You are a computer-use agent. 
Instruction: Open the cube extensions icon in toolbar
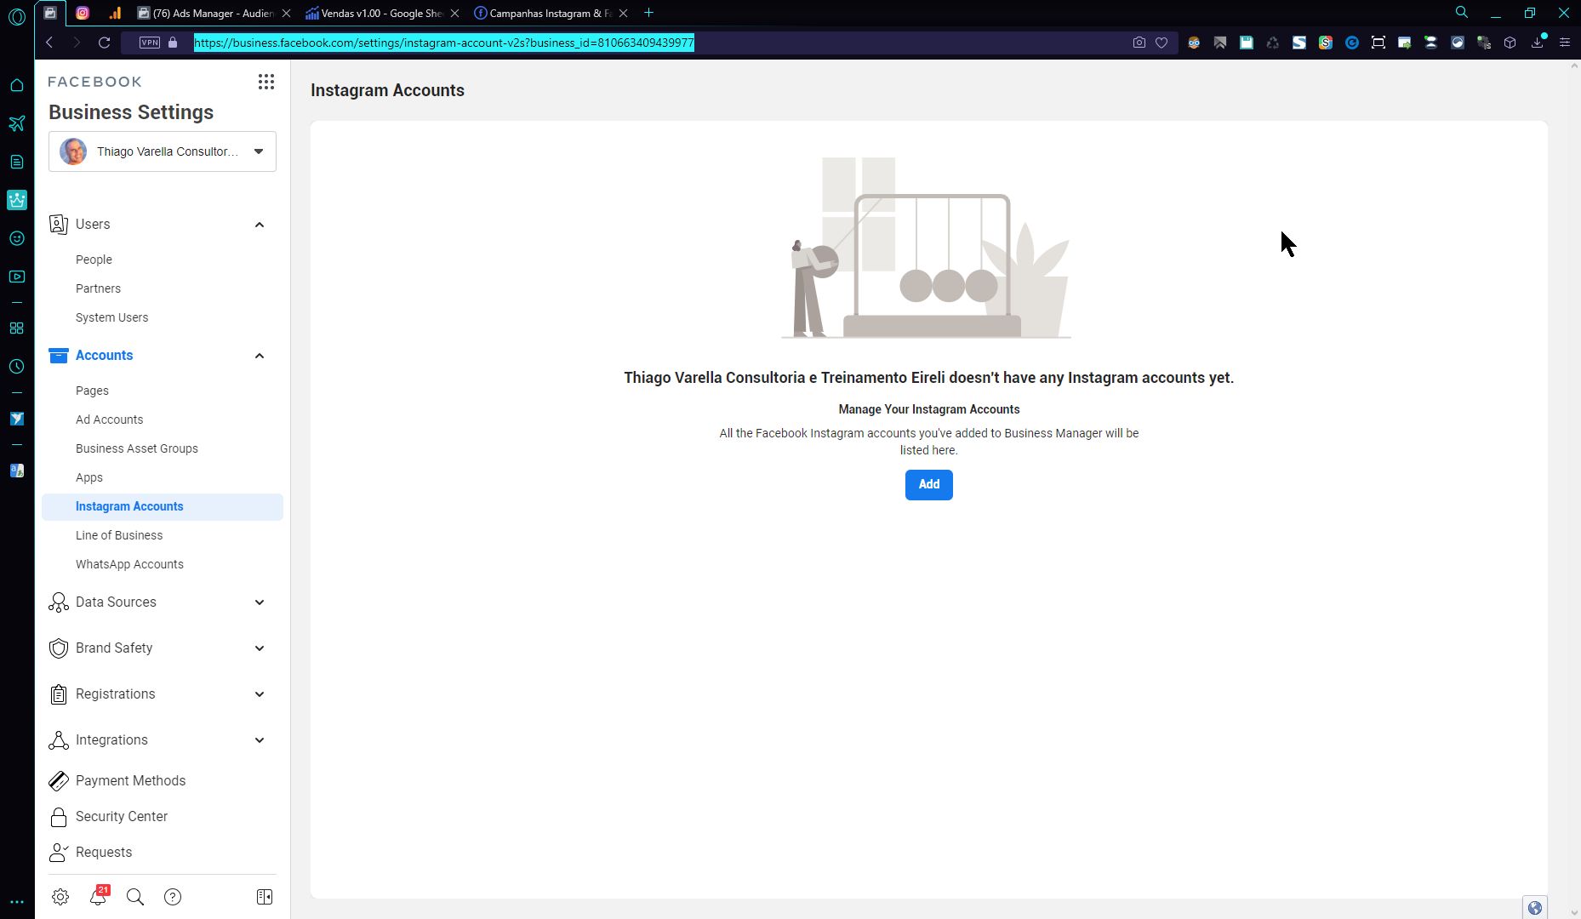coord(1510,43)
